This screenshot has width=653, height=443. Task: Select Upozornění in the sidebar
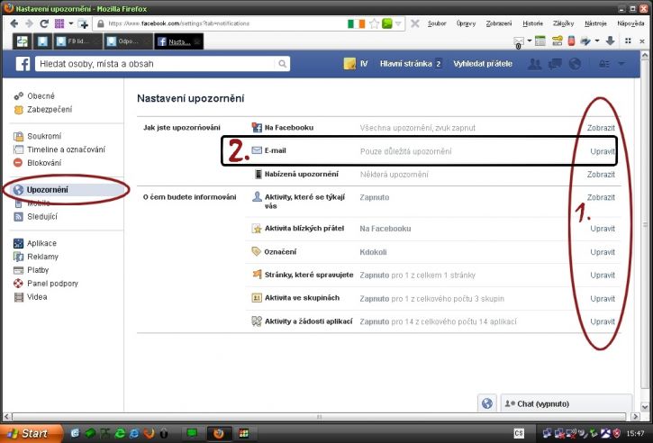pos(48,190)
